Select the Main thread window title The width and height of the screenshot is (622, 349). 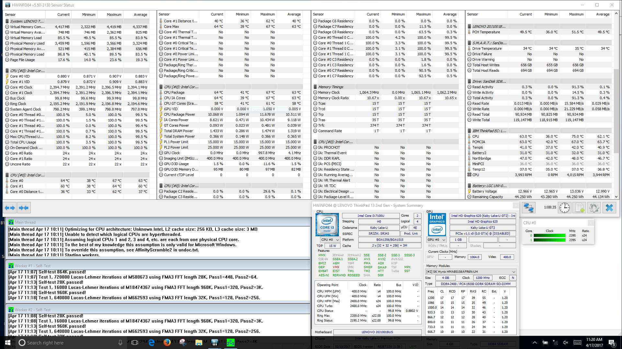[x=25, y=222]
